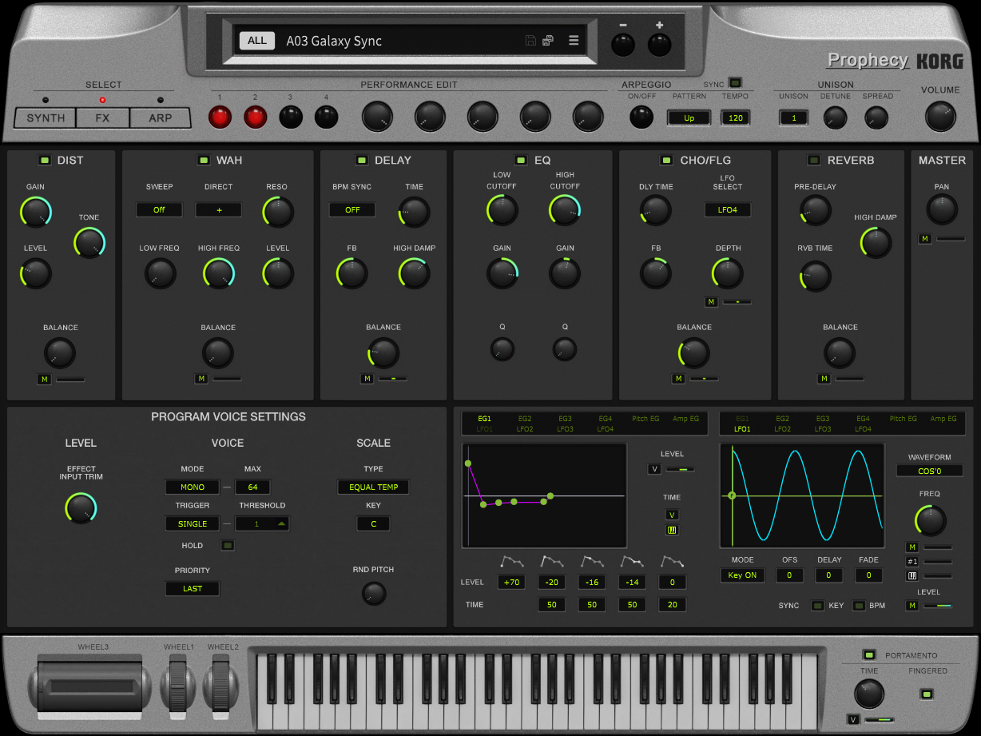
Task: Toggle the WAH effect on/off LED
Action: (203, 160)
